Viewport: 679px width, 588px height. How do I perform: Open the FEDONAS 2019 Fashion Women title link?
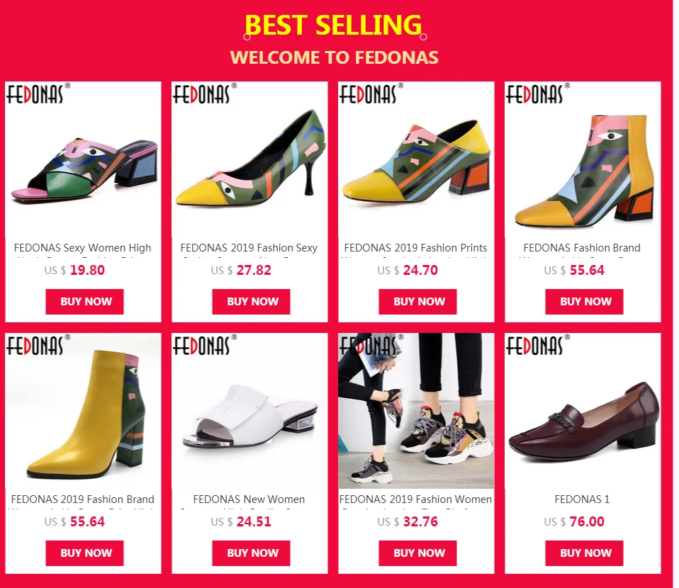416,499
